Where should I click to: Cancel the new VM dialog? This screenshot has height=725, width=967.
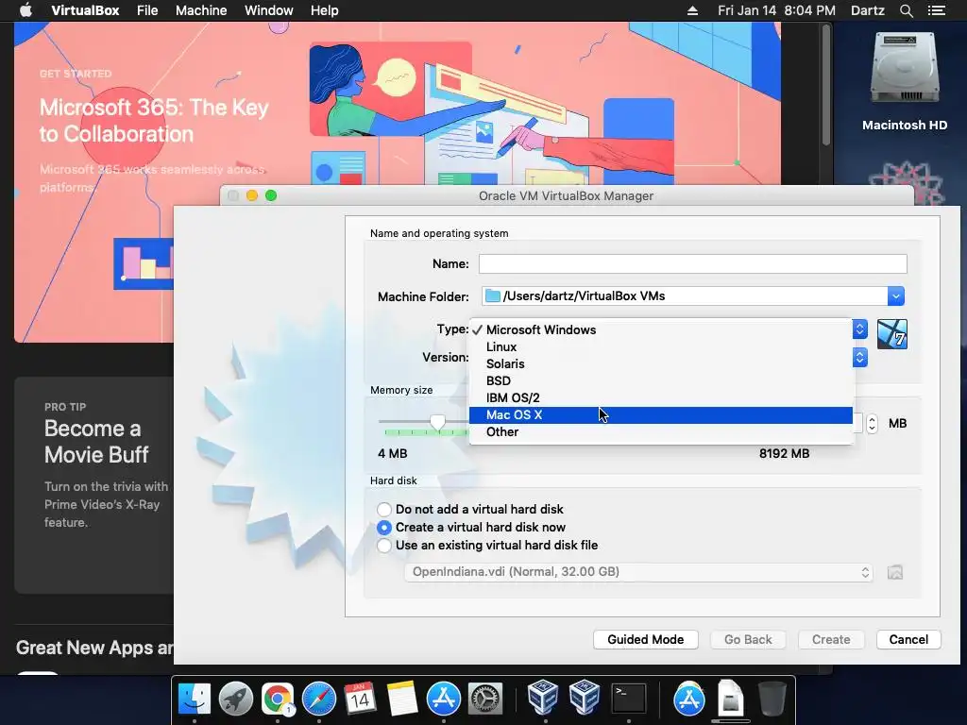click(908, 639)
